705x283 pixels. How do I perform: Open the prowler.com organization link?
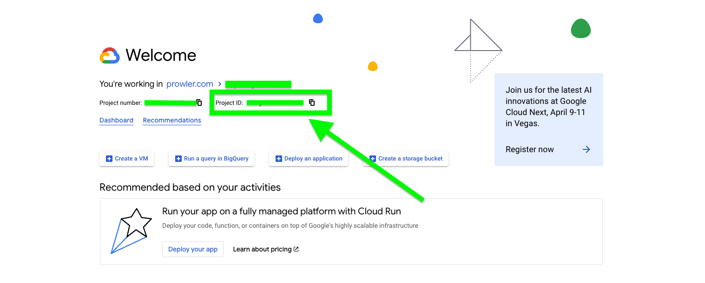point(190,84)
